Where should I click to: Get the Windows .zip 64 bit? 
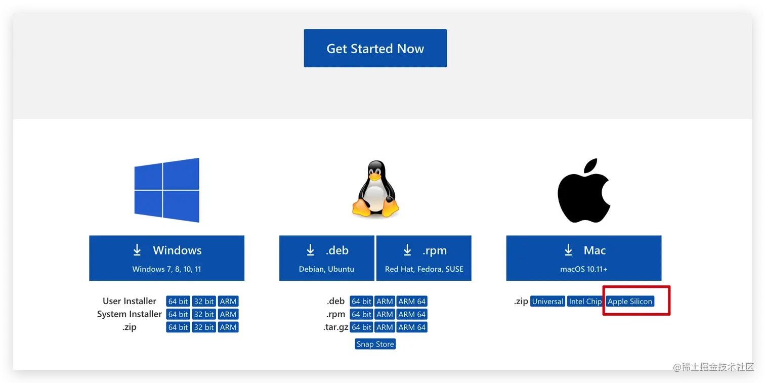click(178, 327)
